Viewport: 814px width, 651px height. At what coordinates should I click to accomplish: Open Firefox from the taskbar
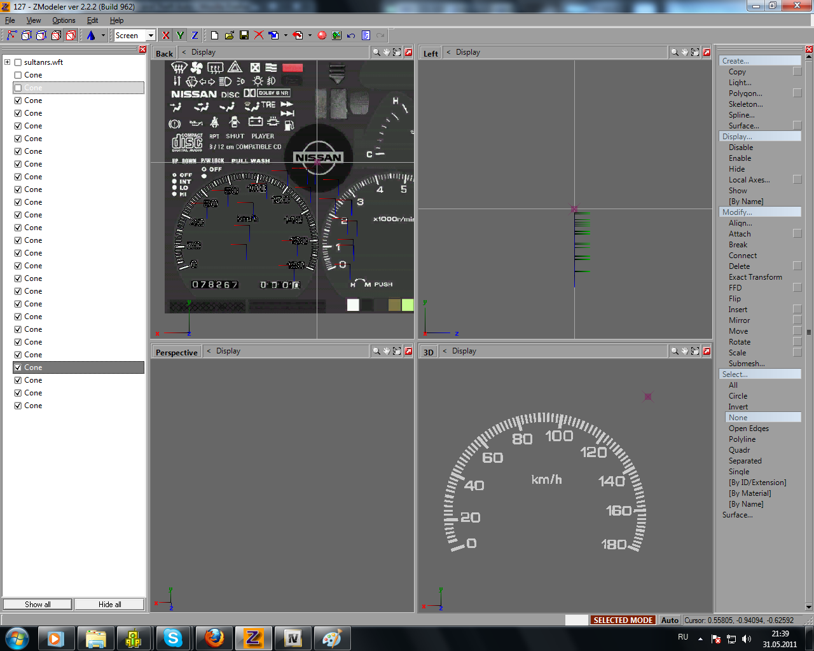tap(214, 638)
